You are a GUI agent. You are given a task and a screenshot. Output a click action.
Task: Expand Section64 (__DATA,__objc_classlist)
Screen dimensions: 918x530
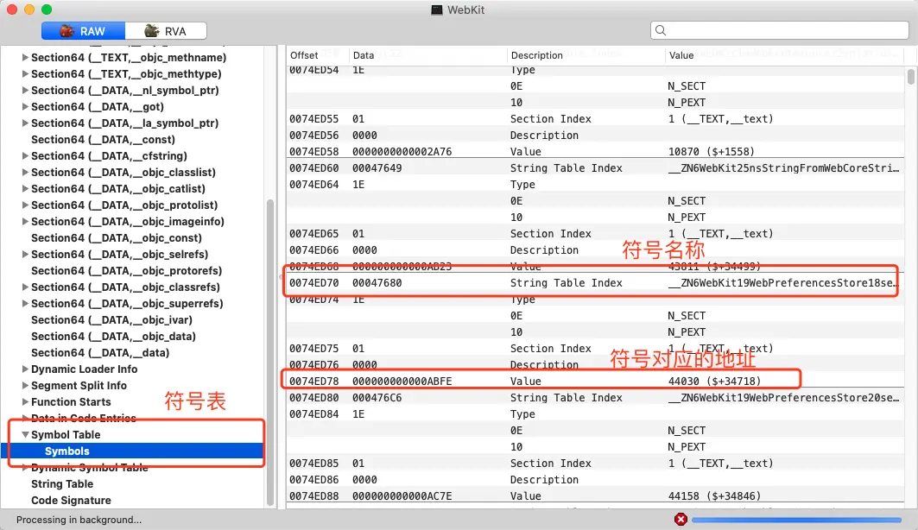pos(24,172)
